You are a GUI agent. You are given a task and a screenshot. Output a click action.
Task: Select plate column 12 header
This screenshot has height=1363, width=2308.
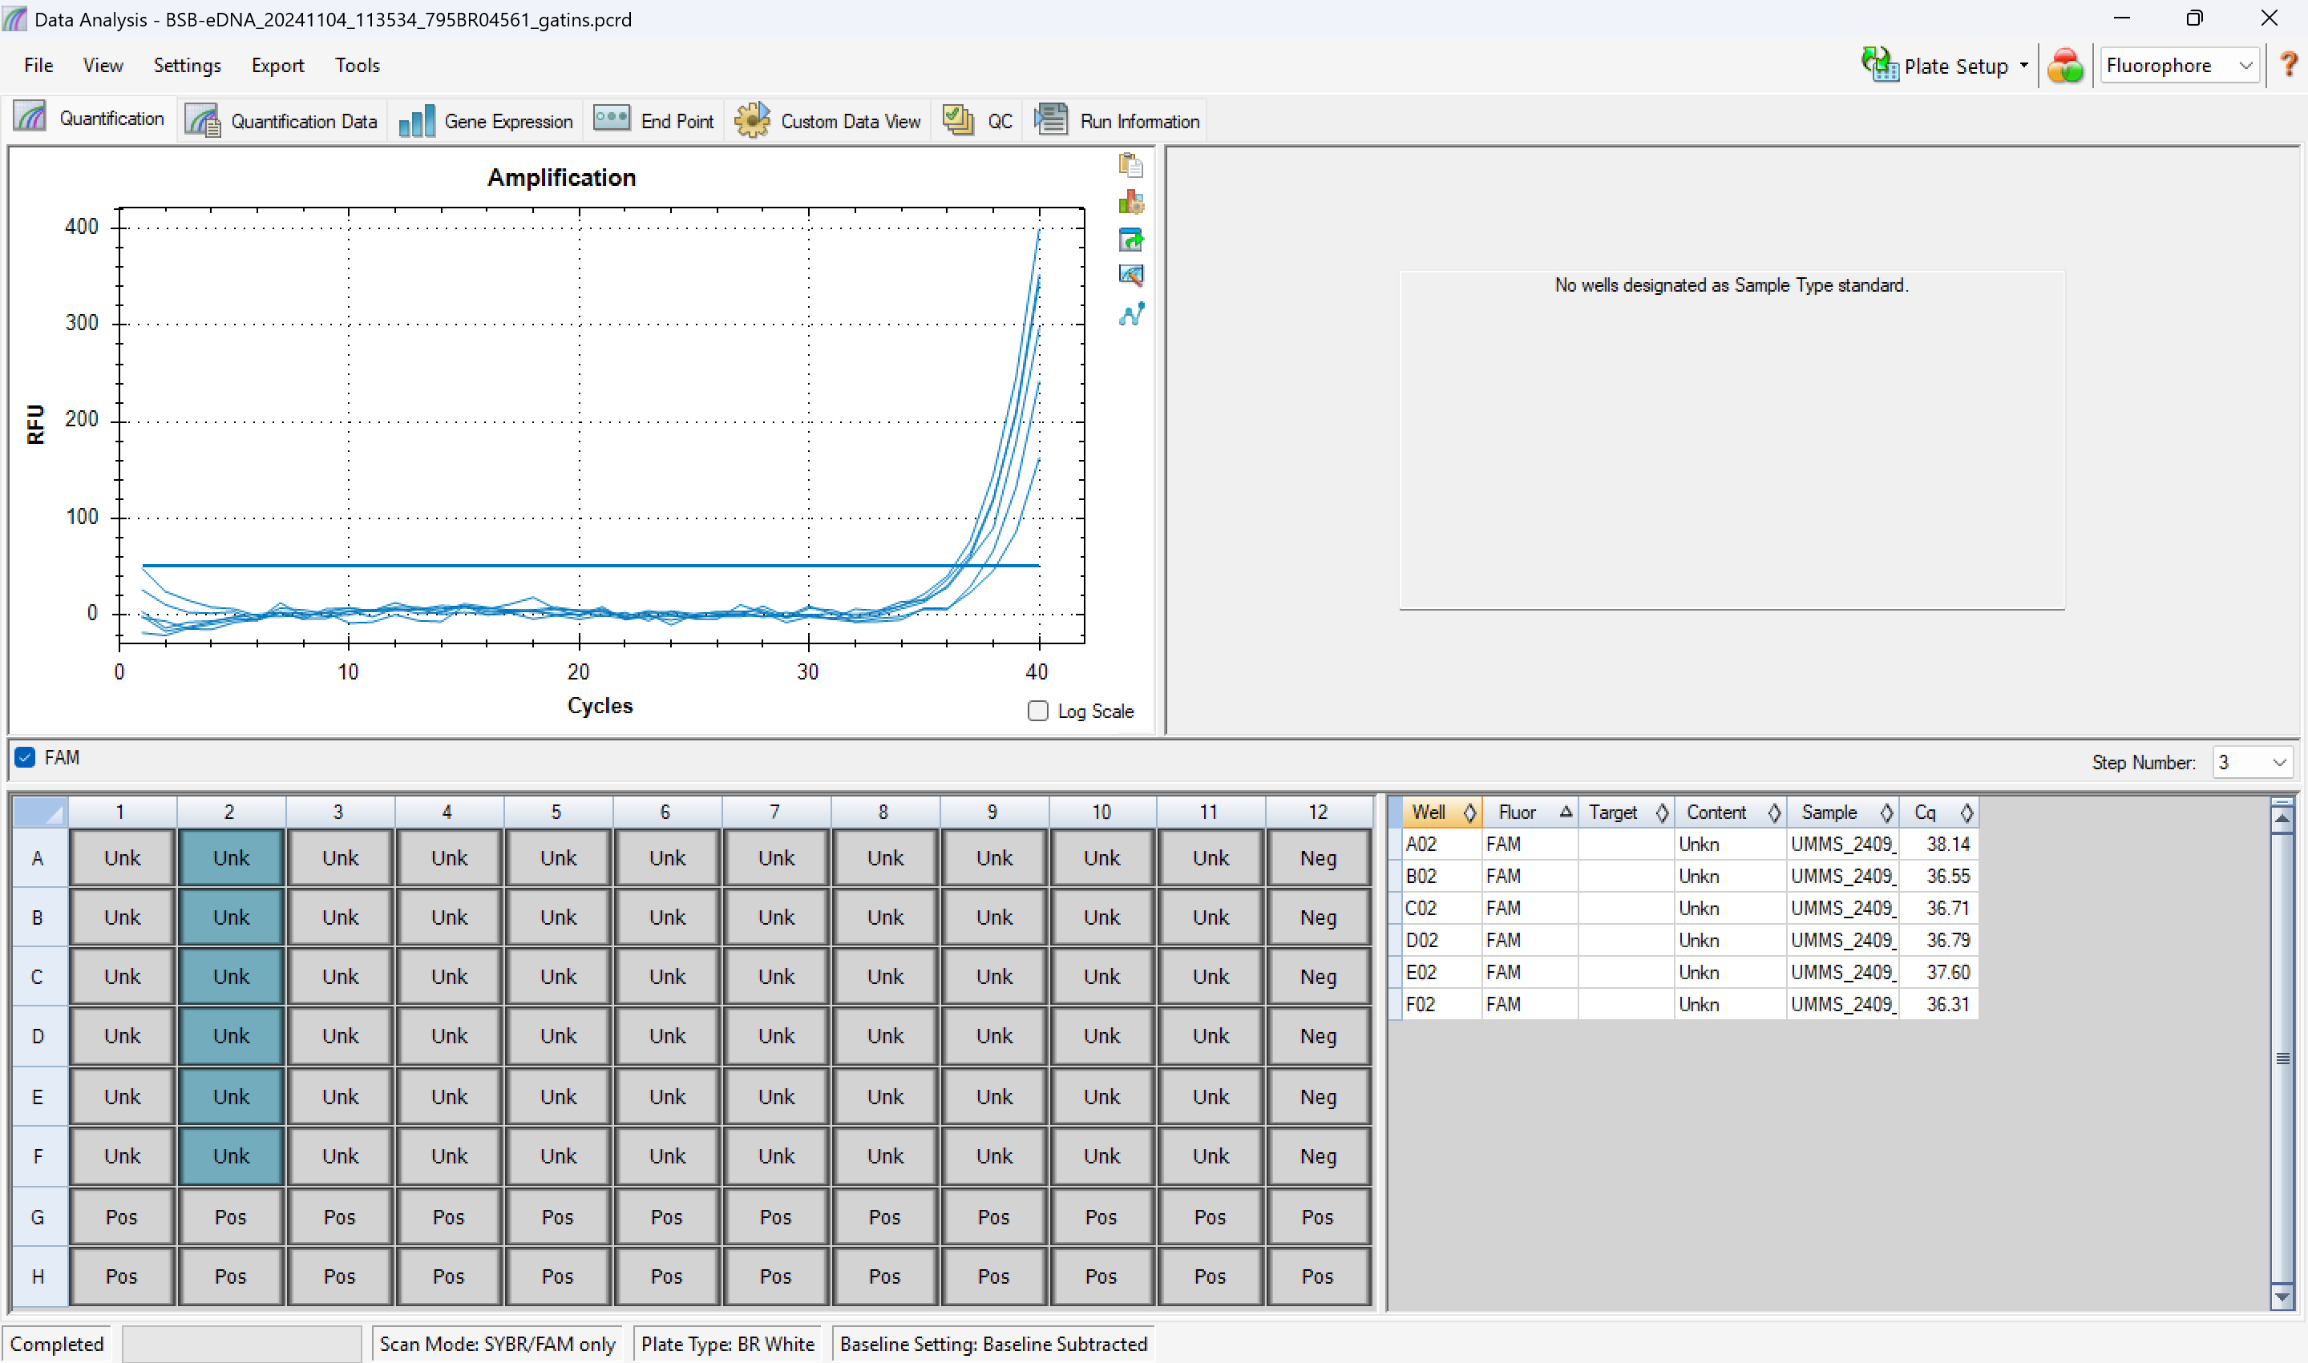coord(1319,812)
